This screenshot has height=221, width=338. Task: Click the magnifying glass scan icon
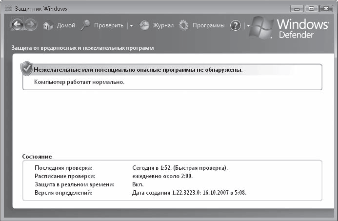pos(86,25)
